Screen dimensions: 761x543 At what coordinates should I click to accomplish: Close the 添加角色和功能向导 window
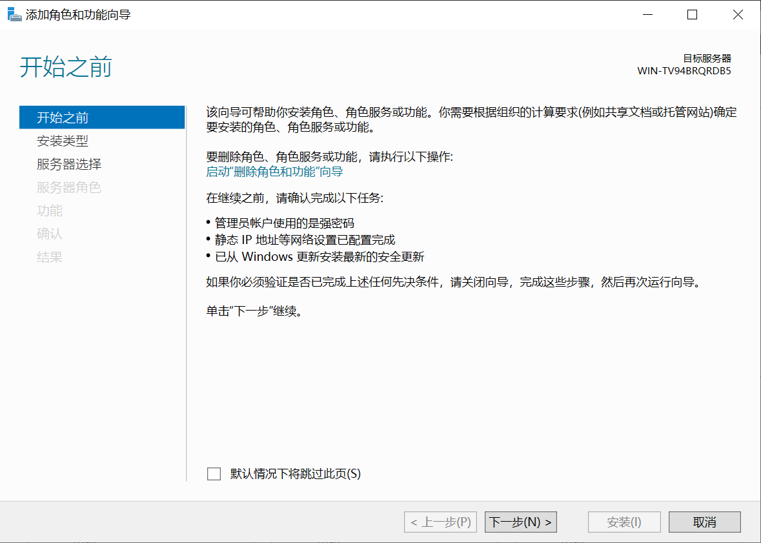(738, 14)
